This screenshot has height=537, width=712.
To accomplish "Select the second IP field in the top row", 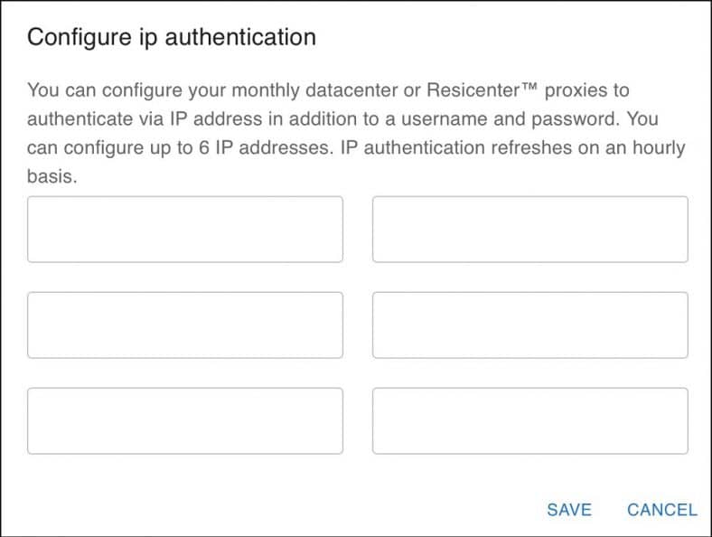I will [x=529, y=230].
